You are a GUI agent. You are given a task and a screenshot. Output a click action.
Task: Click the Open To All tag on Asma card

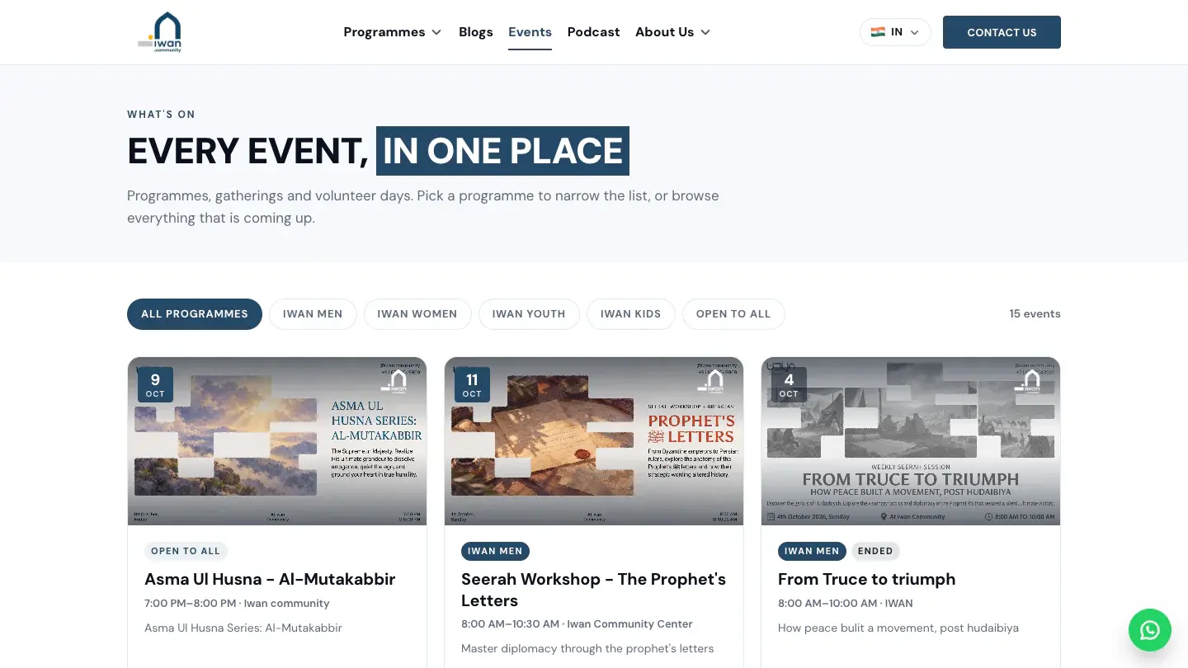coord(186,551)
